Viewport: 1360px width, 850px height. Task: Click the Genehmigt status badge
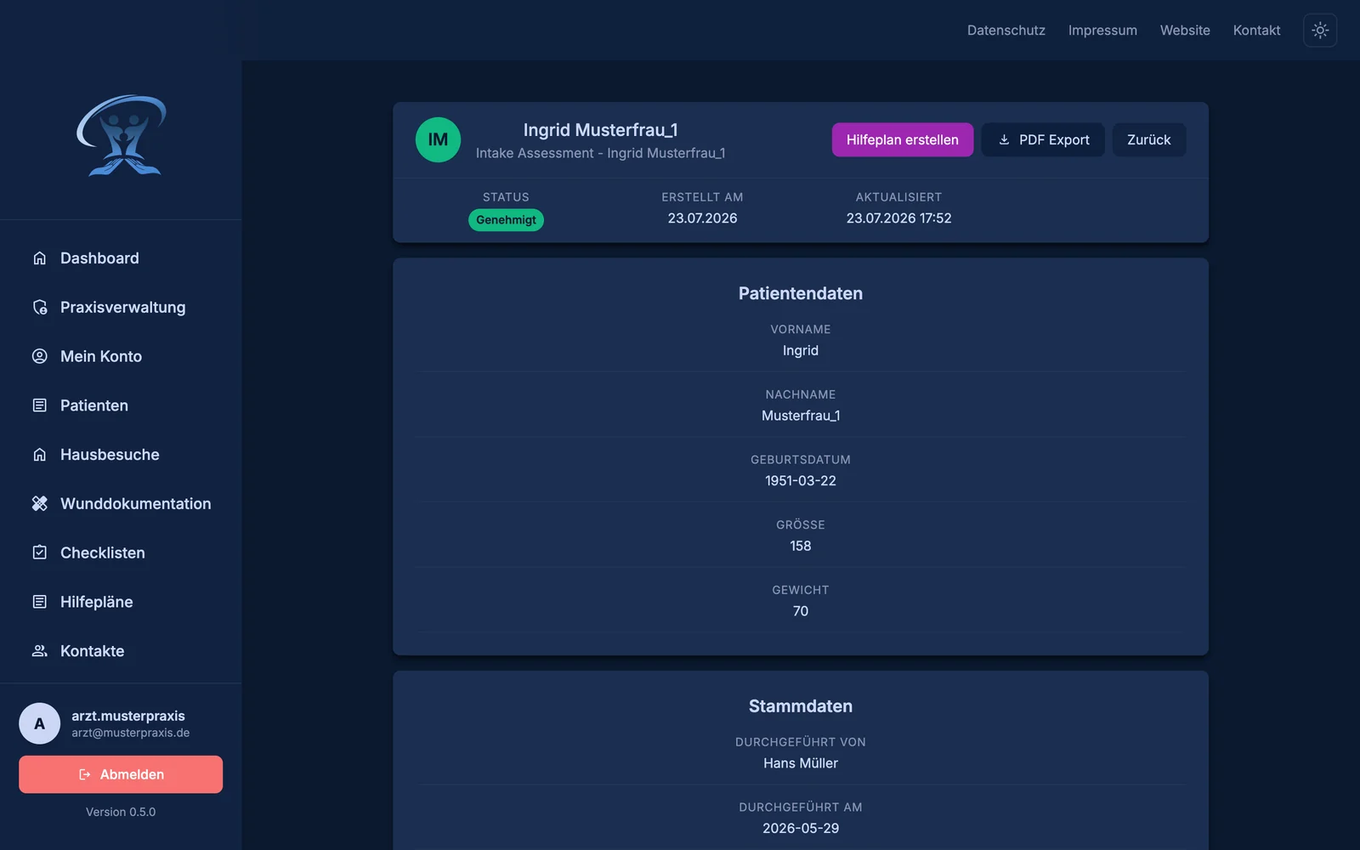pos(506,220)
